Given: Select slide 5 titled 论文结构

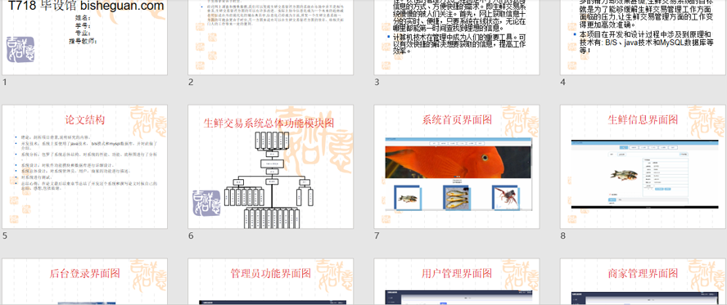Looking at the screenshot, I should click(x=85, y=167).
